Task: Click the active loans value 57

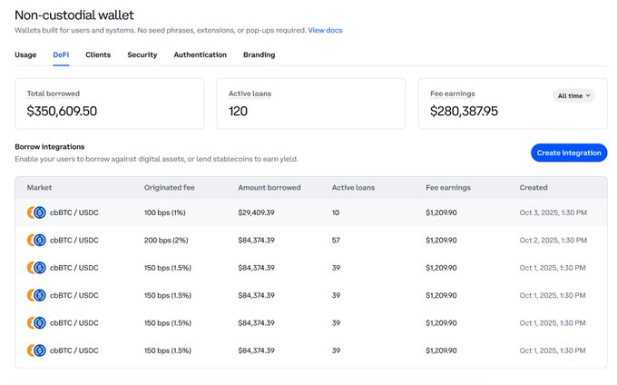Action: click(336, 240)
